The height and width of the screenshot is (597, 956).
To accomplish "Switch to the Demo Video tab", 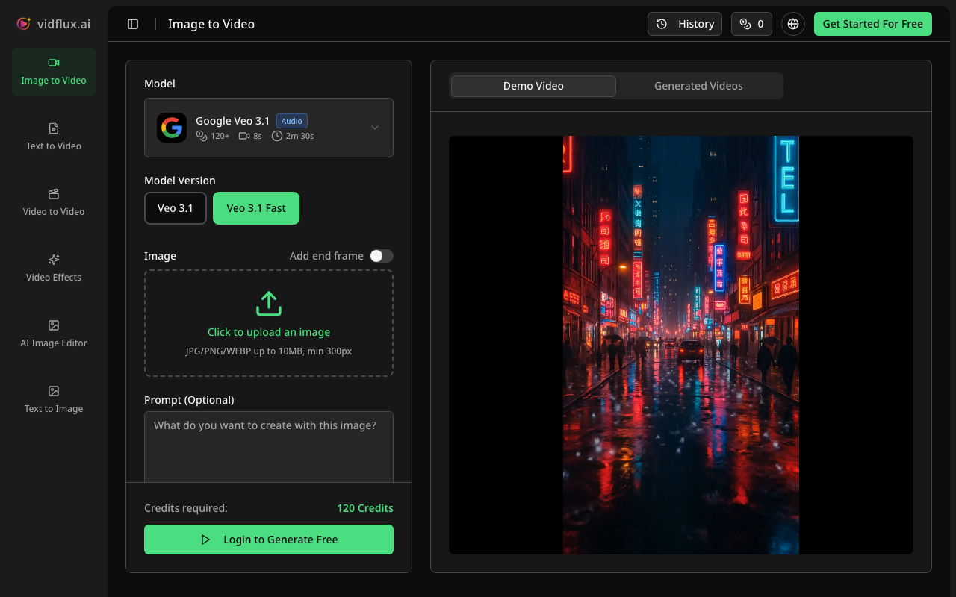I will [533, 86].
